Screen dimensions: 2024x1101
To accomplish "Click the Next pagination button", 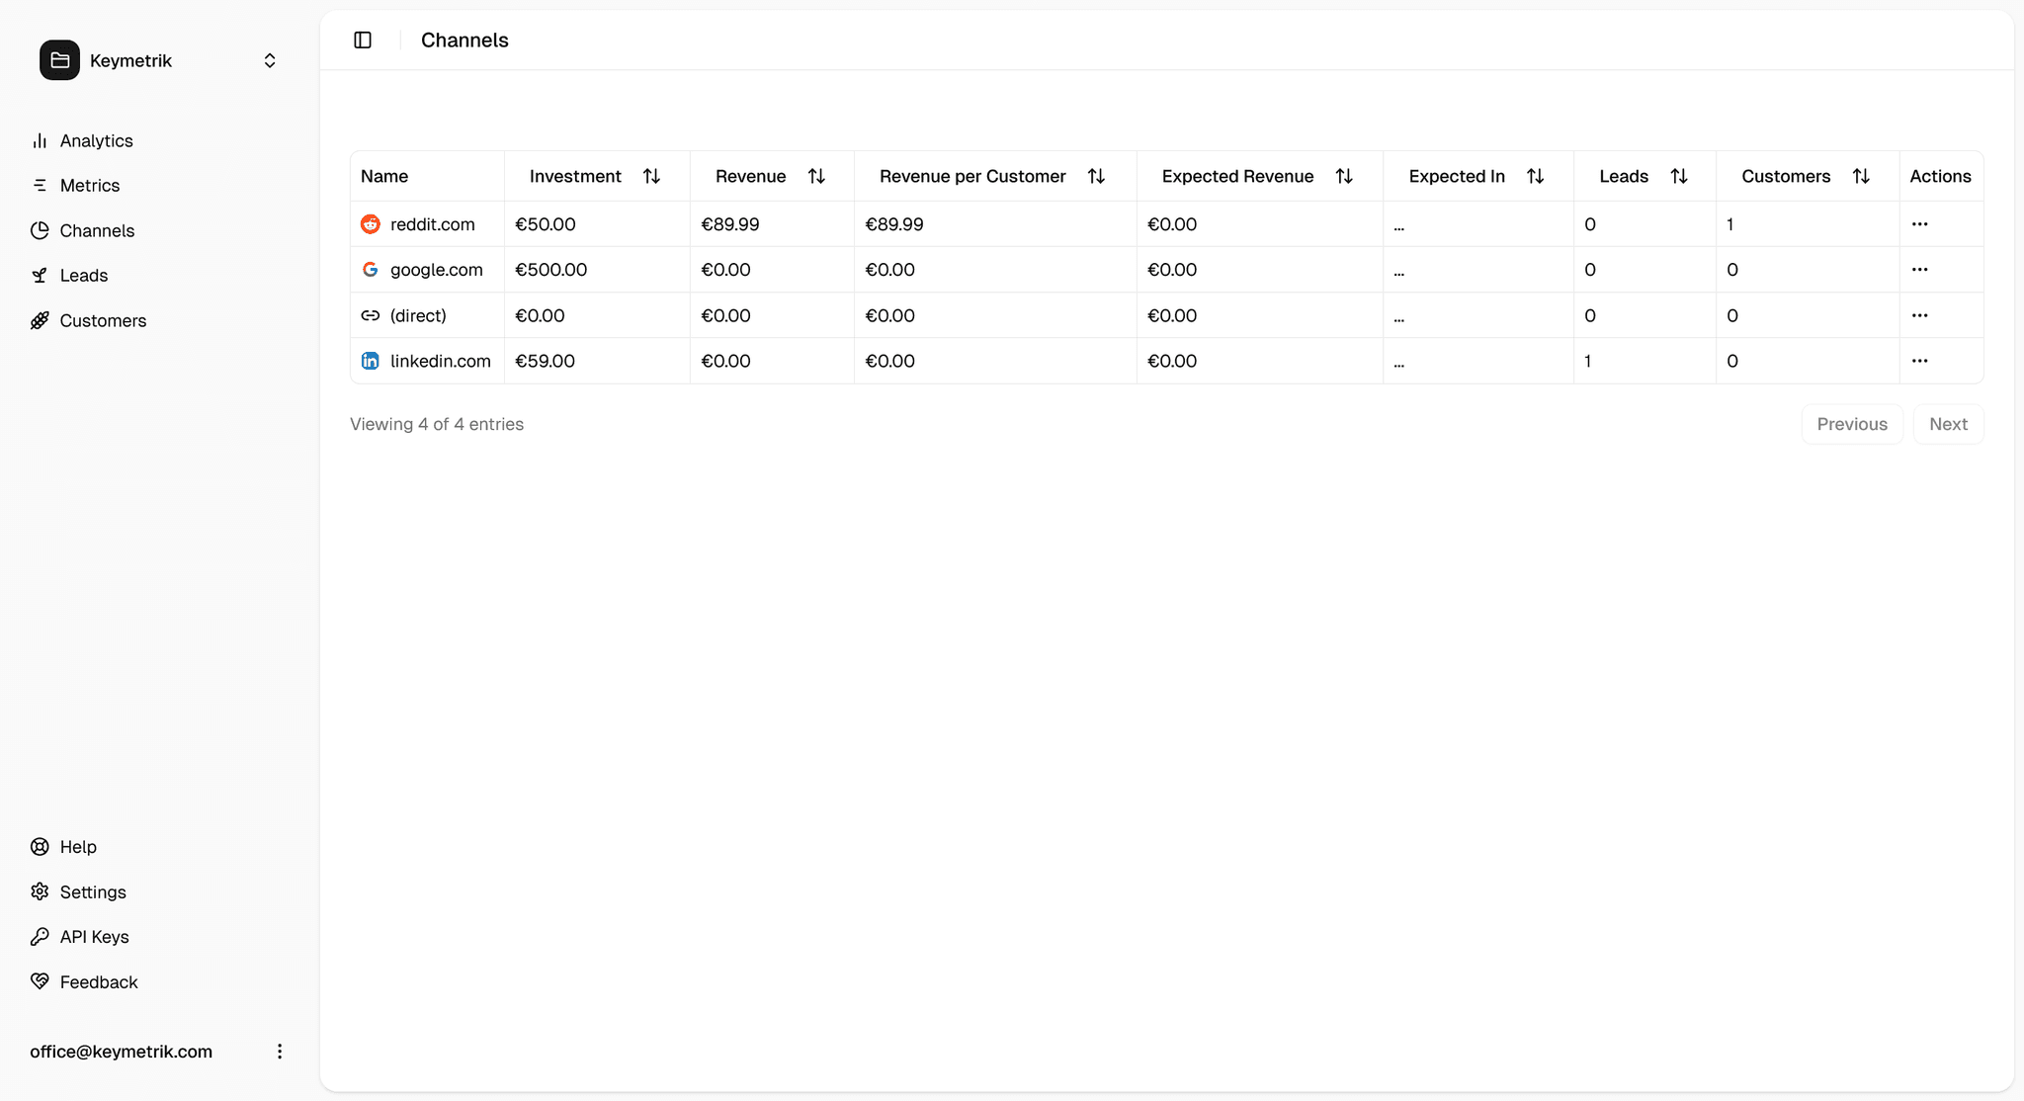I will point(1947,424).
